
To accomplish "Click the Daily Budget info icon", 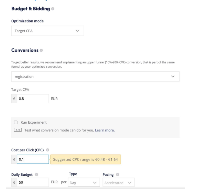I will coord(37,174).
